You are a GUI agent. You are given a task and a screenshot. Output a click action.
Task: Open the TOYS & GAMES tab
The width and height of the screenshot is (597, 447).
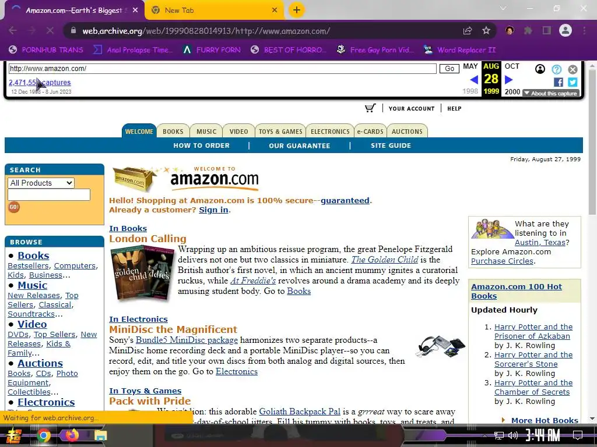280,132
